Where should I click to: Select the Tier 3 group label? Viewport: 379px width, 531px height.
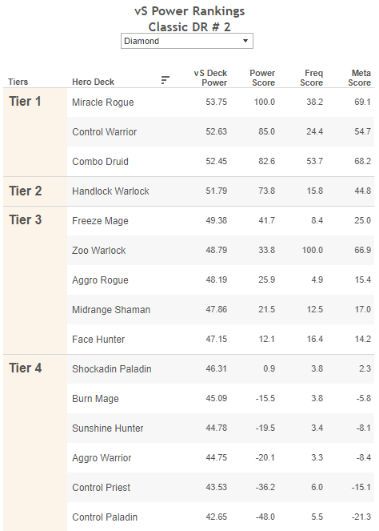coord(25,220)
